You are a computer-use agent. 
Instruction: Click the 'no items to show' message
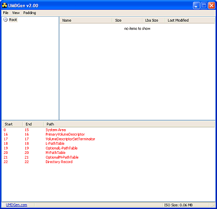(x=137, y=29)
